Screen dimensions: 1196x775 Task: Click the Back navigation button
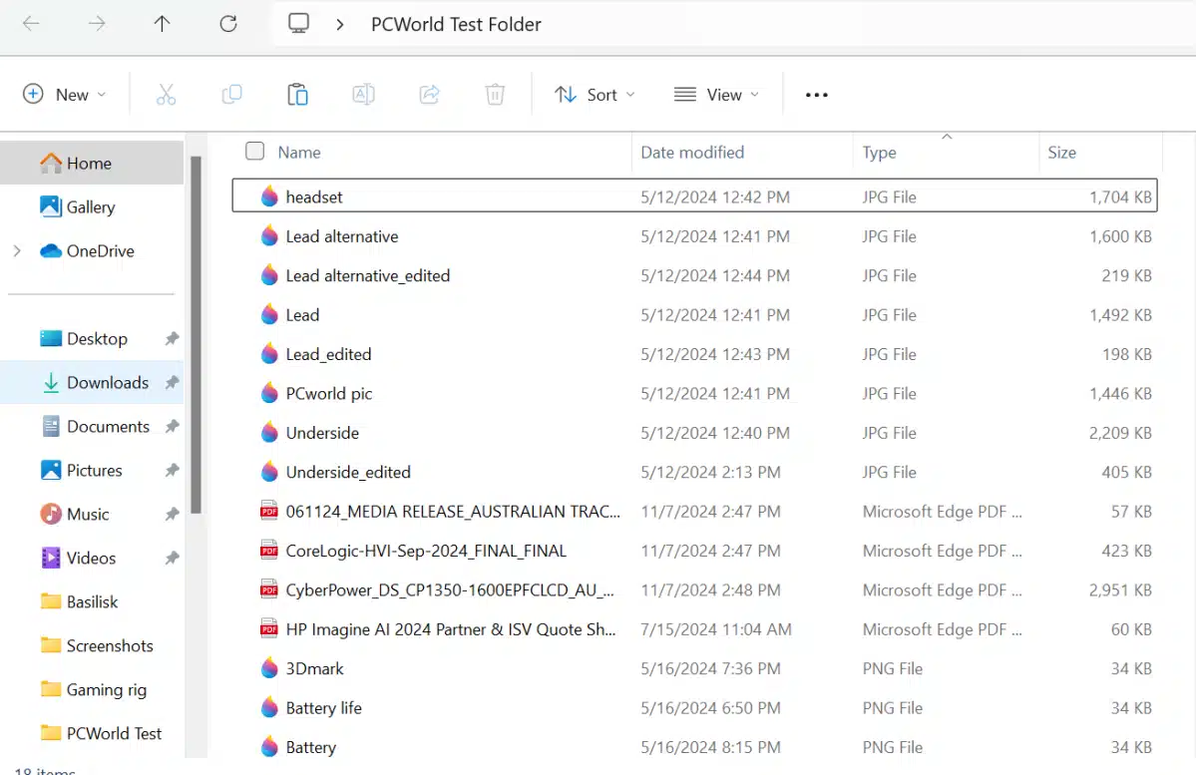pyautogui.click(x=31, y=24)
